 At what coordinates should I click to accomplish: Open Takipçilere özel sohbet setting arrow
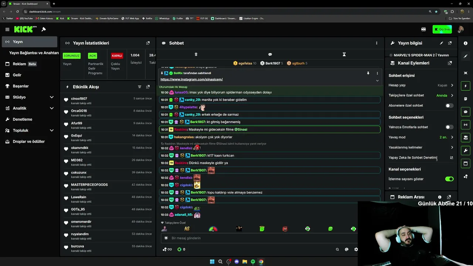(x=452, y=95)
